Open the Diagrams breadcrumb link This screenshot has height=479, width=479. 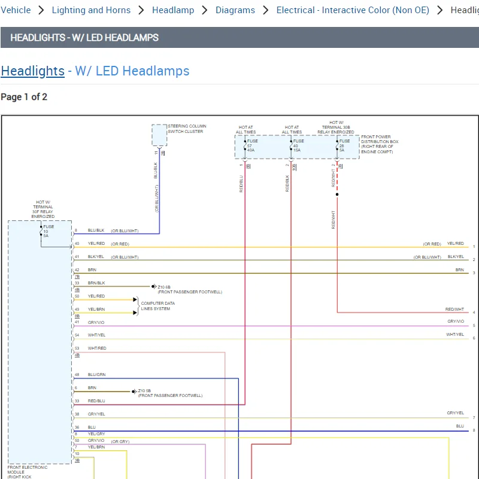click(235, 10)
